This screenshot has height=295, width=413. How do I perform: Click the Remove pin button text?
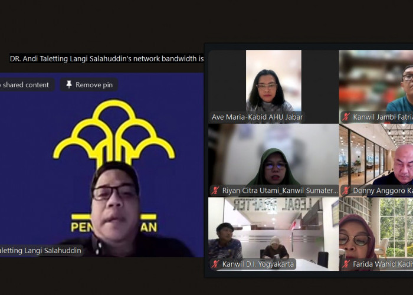click(x=94, y=85)
